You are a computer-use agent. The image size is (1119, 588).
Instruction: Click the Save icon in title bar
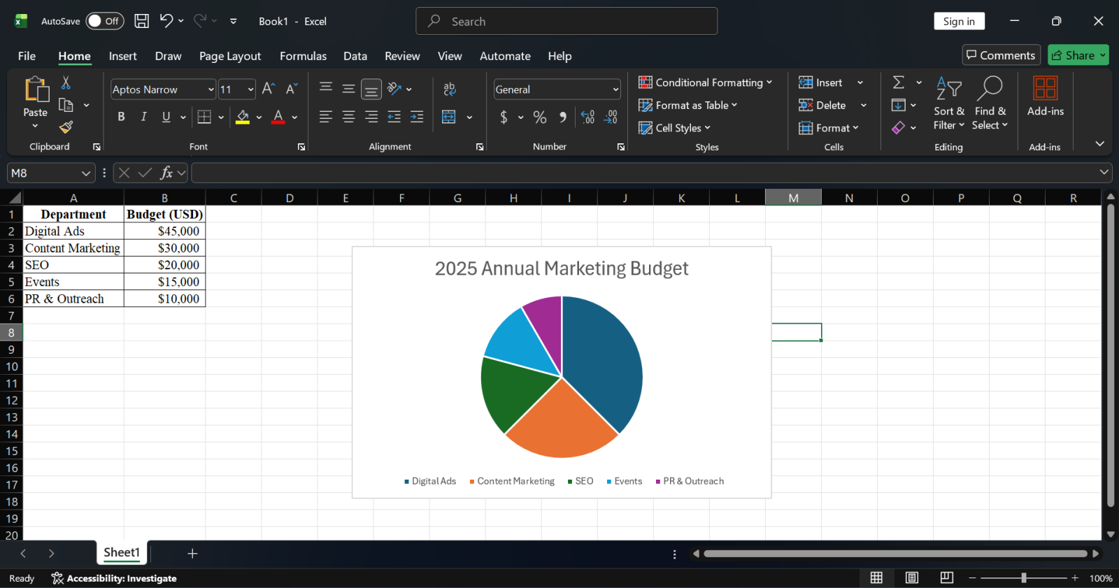141,21
